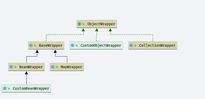Select the CollectionWrapper class label
The height and width of the screenshot is (99, 205).
pyautogui.click(x=157, y=46)
